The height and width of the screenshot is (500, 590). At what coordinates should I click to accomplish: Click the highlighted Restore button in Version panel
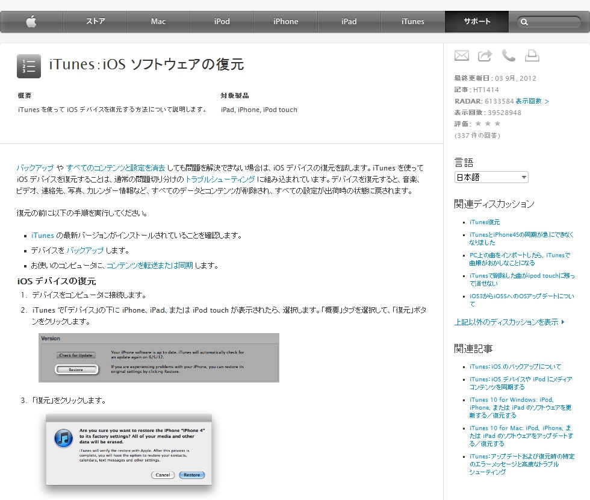(x=76, y=370)
